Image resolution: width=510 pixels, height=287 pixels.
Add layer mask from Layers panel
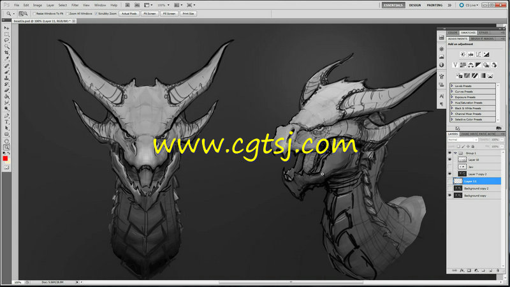coord(469,270)
